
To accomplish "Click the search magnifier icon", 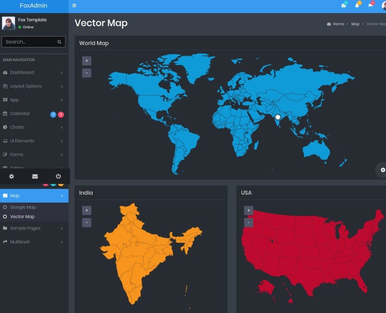I will pyautogui.click(x=59, y=42).
